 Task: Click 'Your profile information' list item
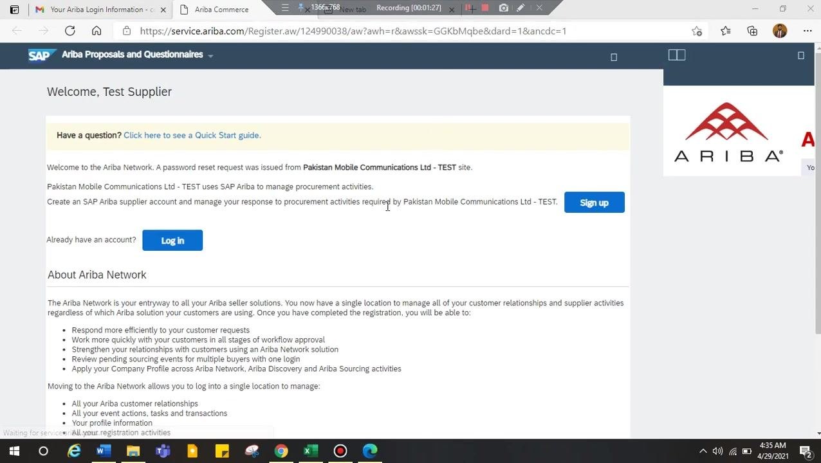(x=112, y=423)
